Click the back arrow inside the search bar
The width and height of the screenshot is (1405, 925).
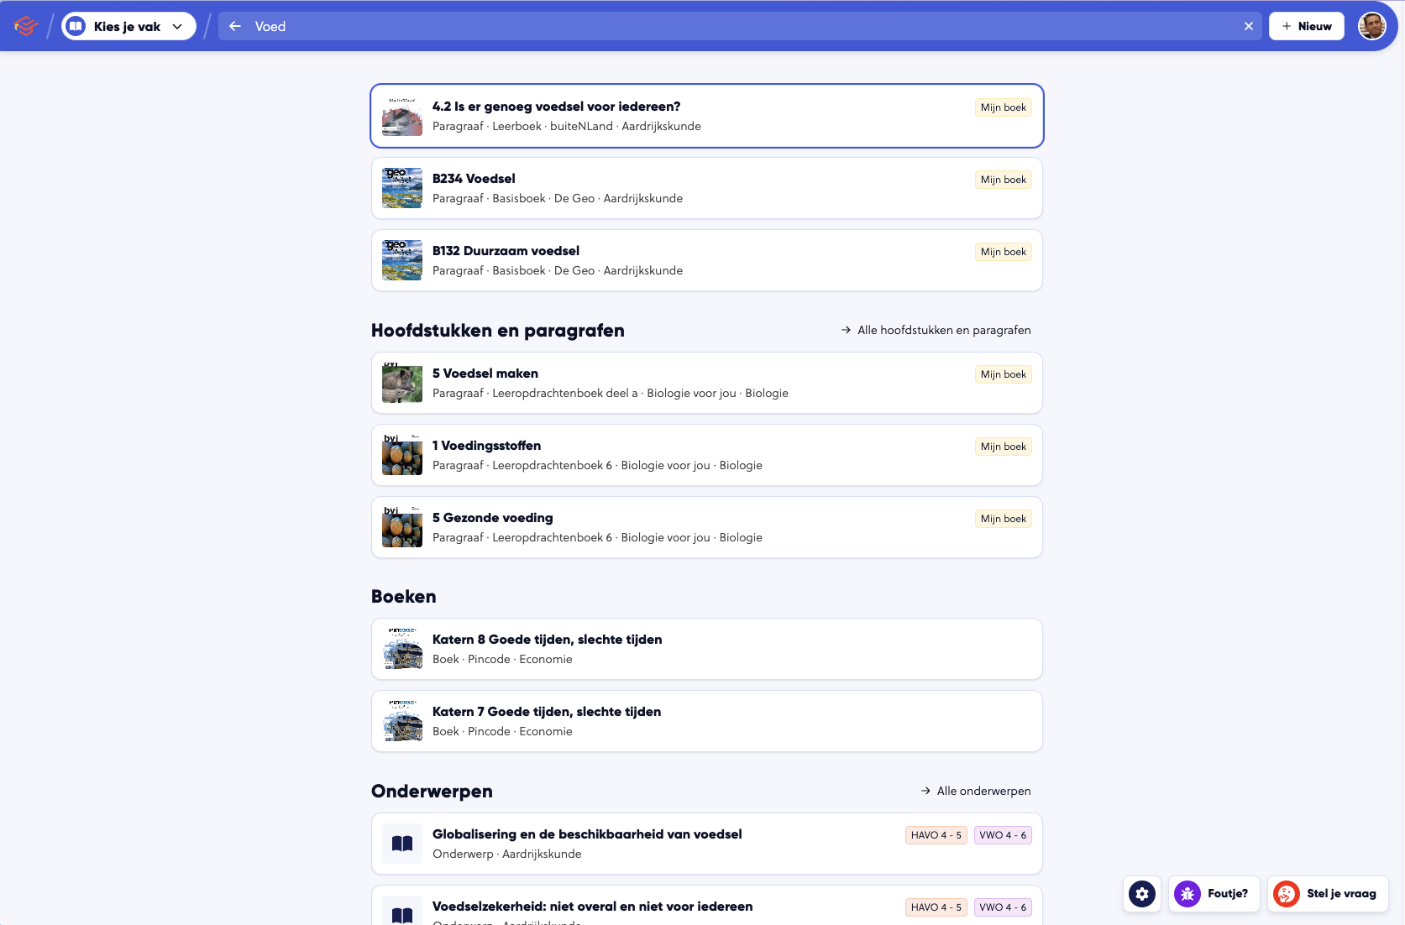pos(233,25)
